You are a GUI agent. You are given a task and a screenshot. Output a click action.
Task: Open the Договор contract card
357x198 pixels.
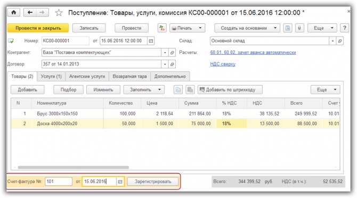pos(172,64)
